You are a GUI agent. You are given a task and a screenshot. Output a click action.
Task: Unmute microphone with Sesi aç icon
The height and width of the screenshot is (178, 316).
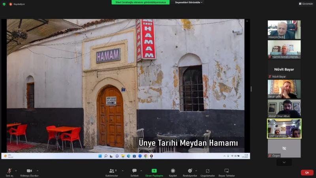9,171
